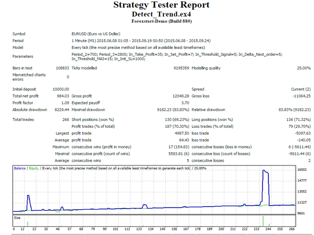
Task: Select Loss trades value 79 (29.70%)
Action: coord(300,126)
